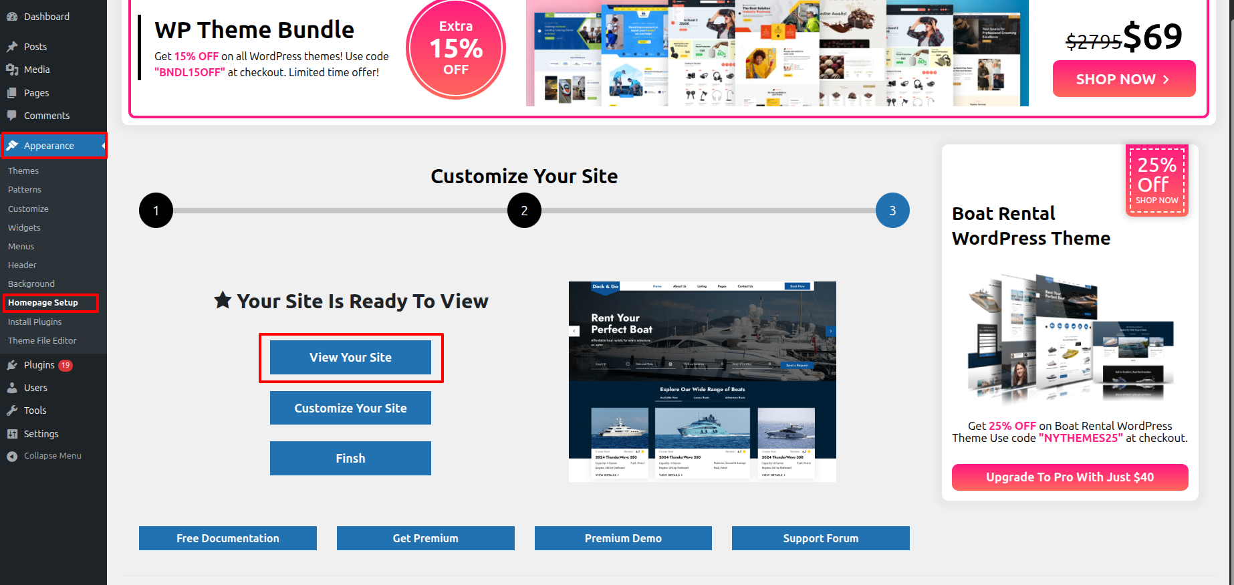
Task: Click the Settings sliders icon
Action: (x=12, y=434)
